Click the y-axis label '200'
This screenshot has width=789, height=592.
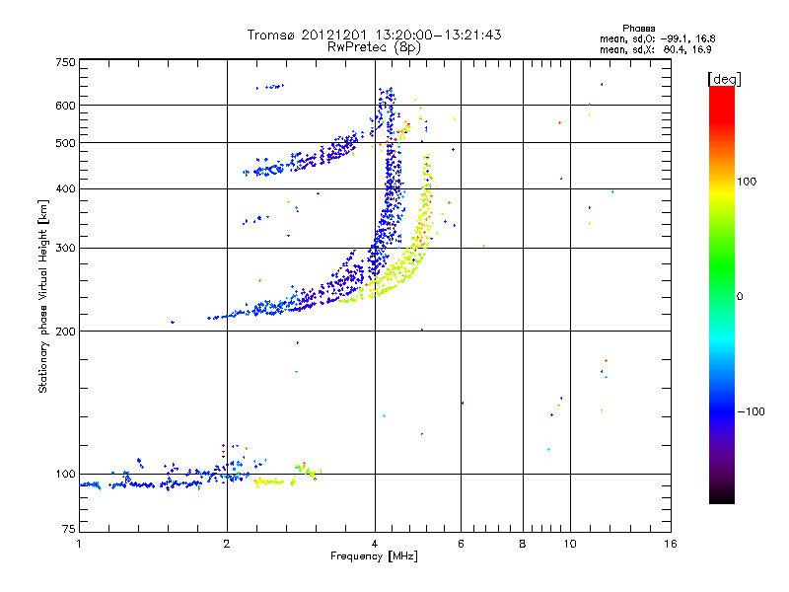coord(65,332)
